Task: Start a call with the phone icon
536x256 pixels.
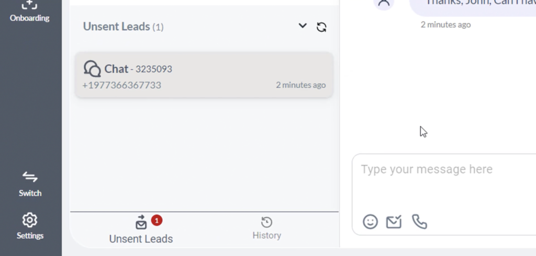Action: [419, 222]
